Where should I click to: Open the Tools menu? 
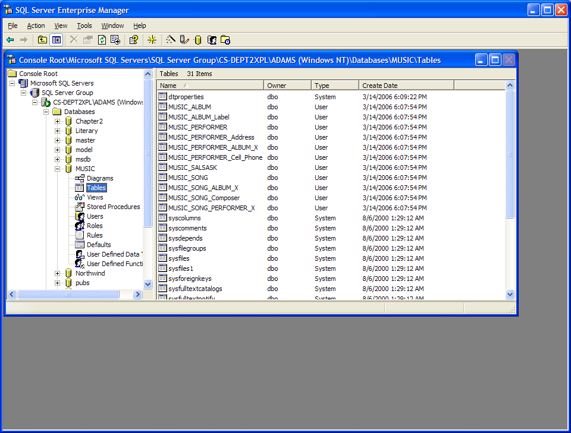(84, 26)
